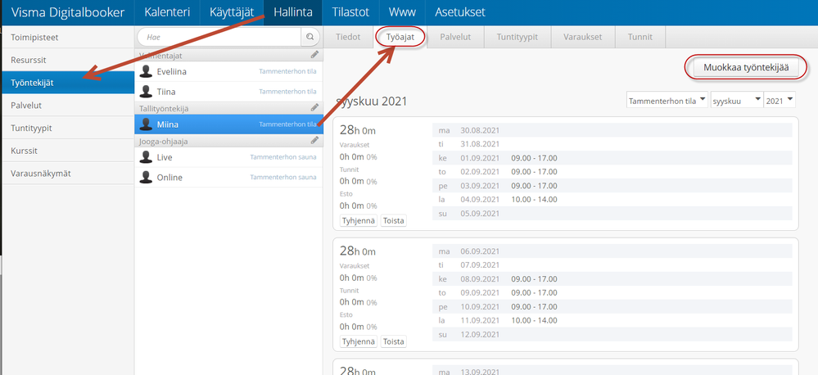Select employee Online in the list
The image size is (818, 375).
[x=228, y=178]
